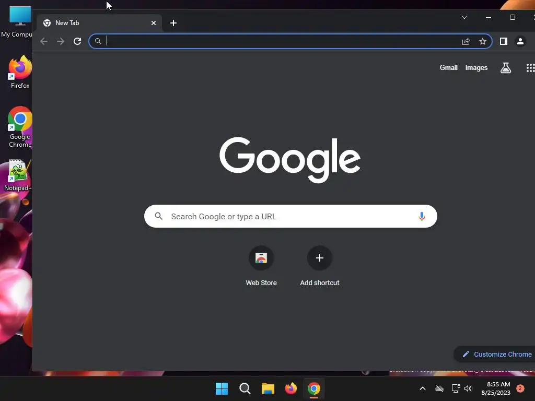Open the clock showing 8:55 AM
Screen dimensions: 535x401
(x=496, y=388)
